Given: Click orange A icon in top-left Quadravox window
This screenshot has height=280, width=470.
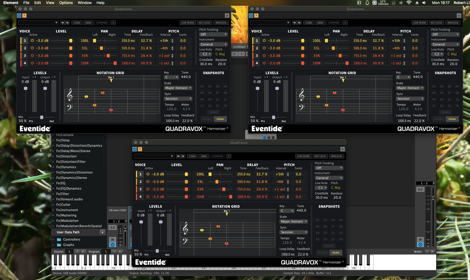Looking at the screenshot, I should pos(24,16).
